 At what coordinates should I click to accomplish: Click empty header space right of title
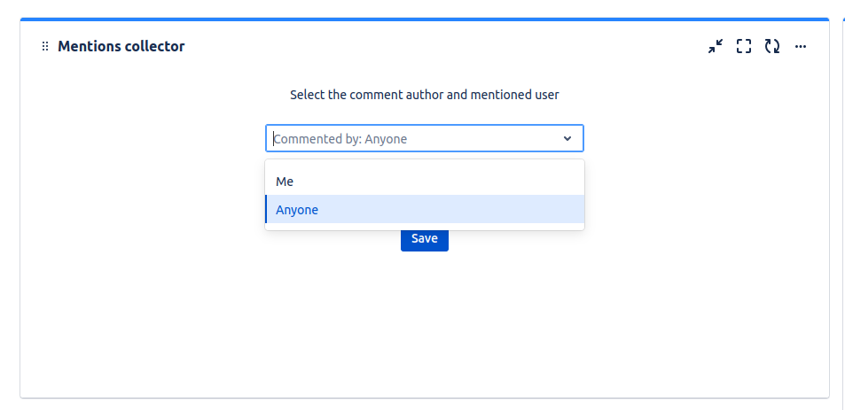coord(443,47)
